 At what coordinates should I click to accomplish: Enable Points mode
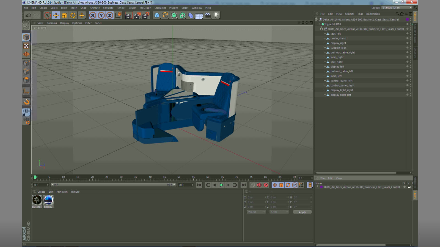[x=26, y=63]
